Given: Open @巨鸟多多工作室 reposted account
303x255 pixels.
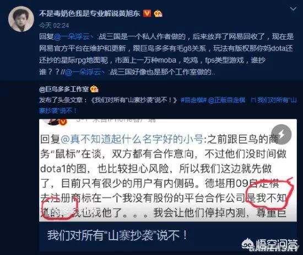Looking at the screenshot, I should (64, 89).
